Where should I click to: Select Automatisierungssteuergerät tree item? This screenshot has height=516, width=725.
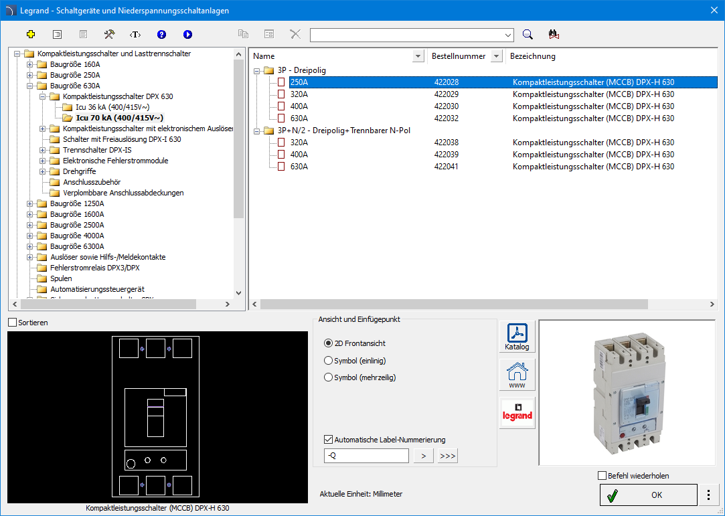click(98, 289)
